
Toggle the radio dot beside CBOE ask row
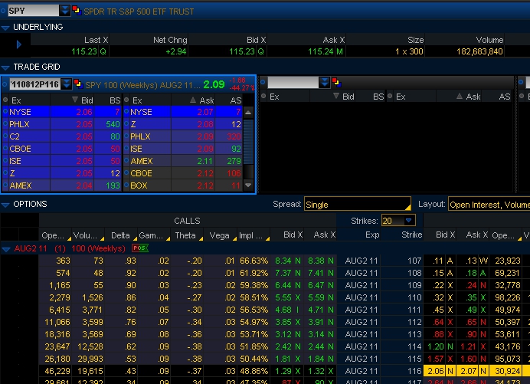point(126,172)
